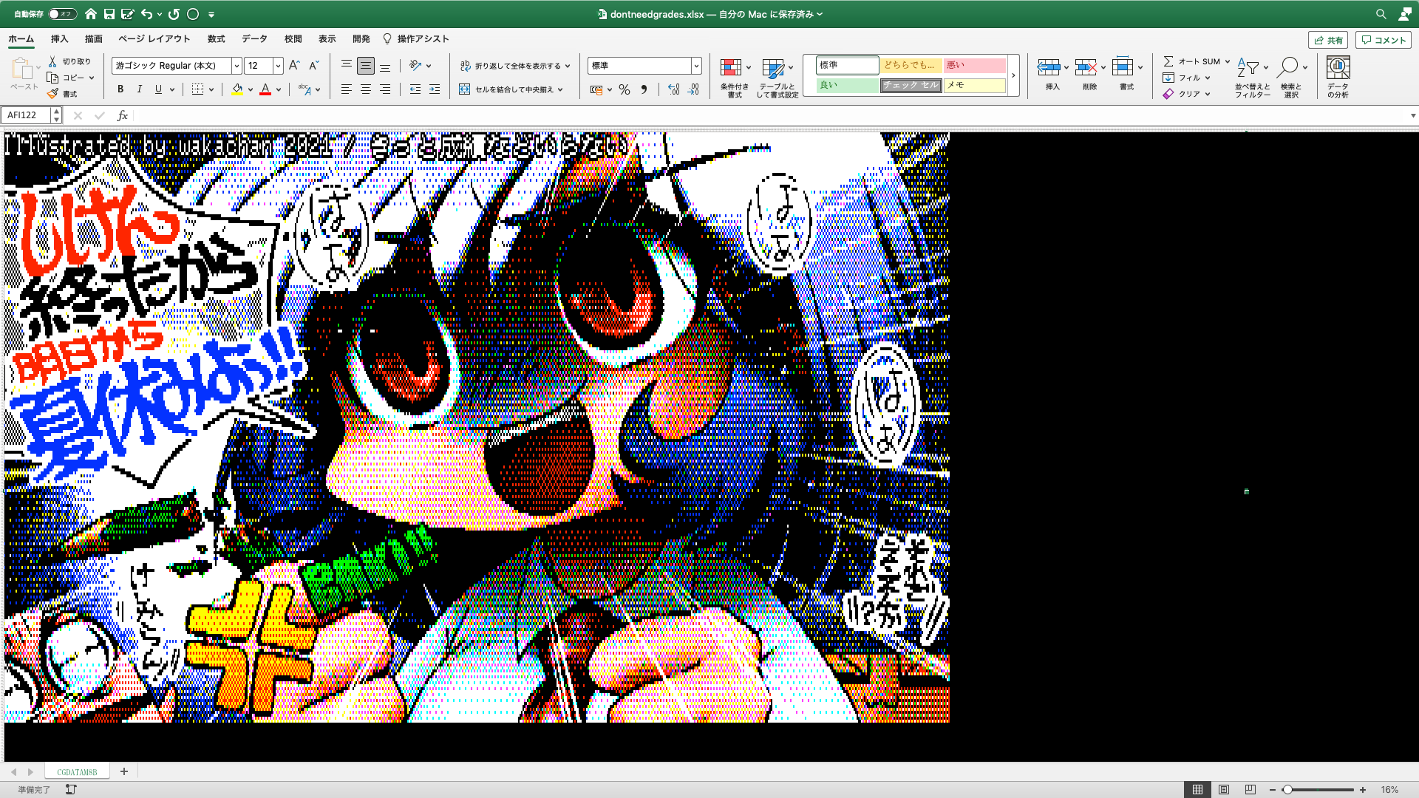The image size is (1419, 798).
Task: Align text to right
Action: pos(384,89)
